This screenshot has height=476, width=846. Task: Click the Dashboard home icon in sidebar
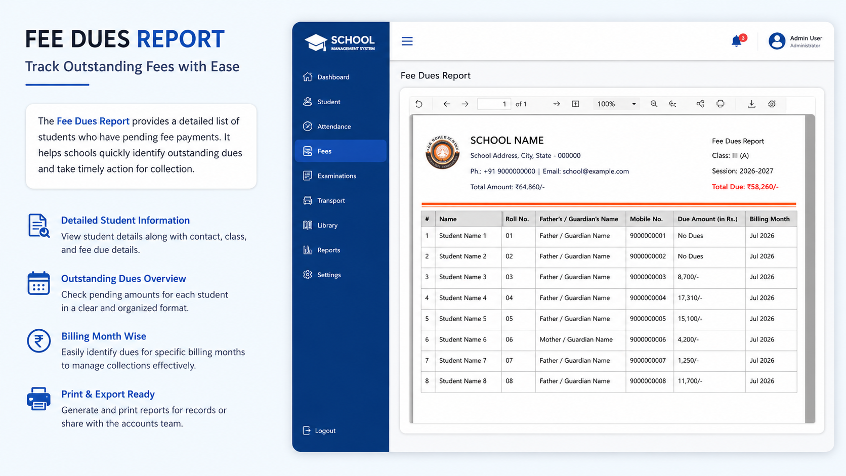[x=308, y=77]
